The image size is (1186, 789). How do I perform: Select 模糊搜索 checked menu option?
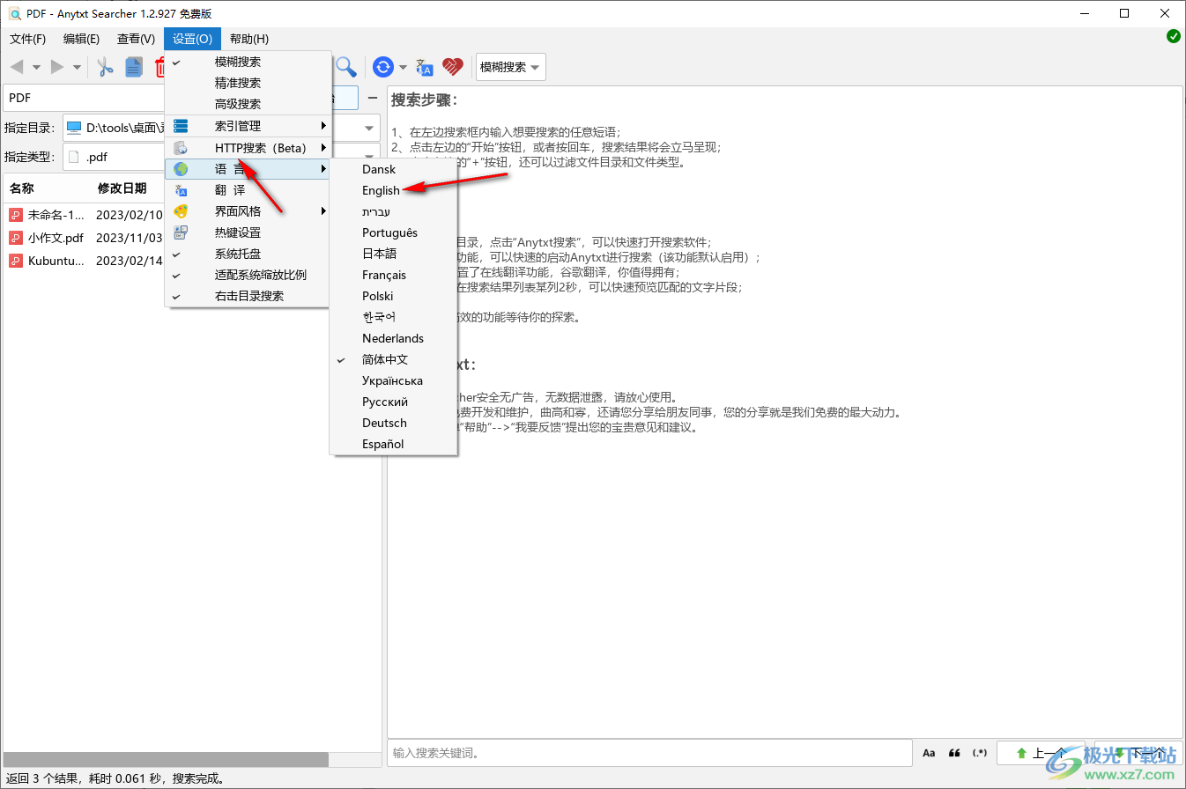248,62
